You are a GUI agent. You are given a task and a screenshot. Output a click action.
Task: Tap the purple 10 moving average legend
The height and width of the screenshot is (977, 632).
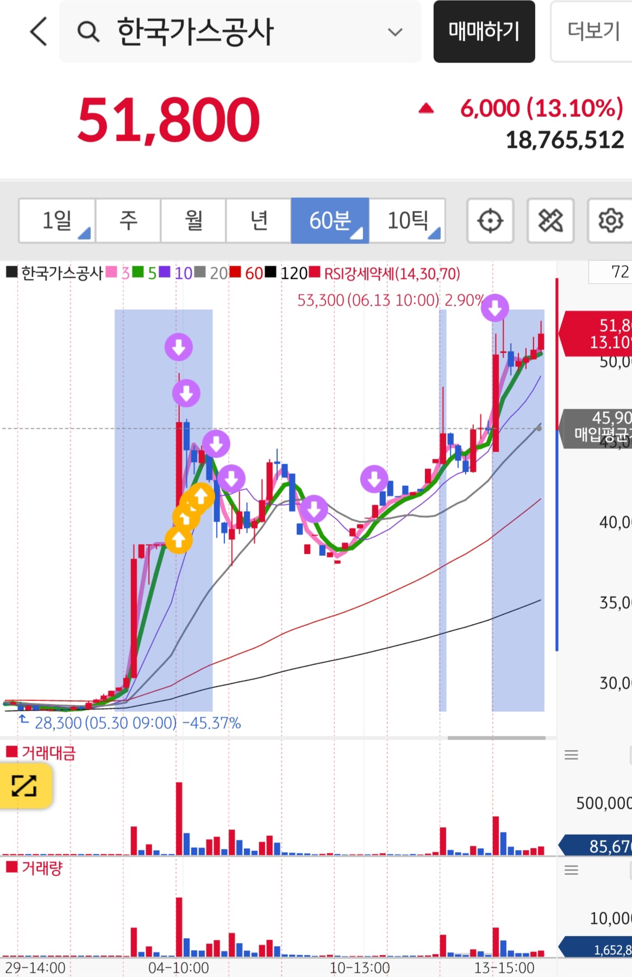pyautogui.click(x=176, y=273)
